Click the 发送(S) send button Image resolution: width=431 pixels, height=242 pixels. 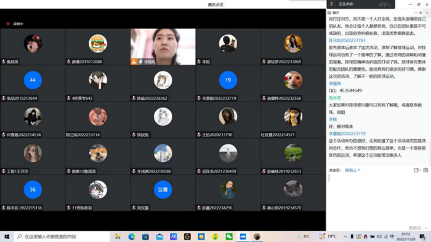(x=414, y=228)
